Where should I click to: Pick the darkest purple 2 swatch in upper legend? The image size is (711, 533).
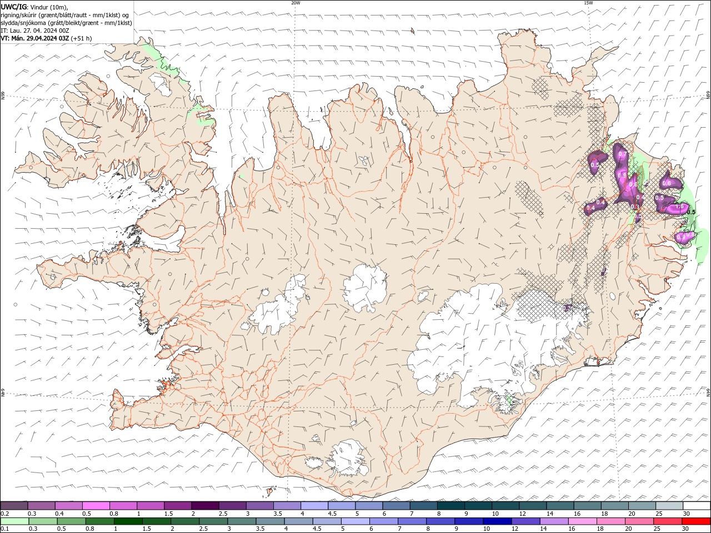206,505
